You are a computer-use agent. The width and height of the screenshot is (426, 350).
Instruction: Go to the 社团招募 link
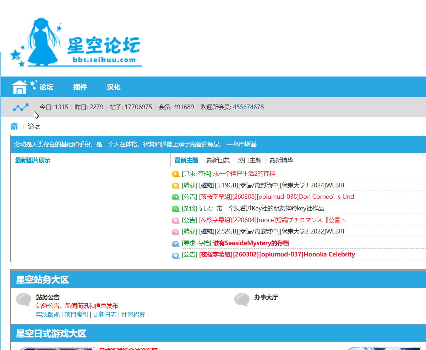133,315
